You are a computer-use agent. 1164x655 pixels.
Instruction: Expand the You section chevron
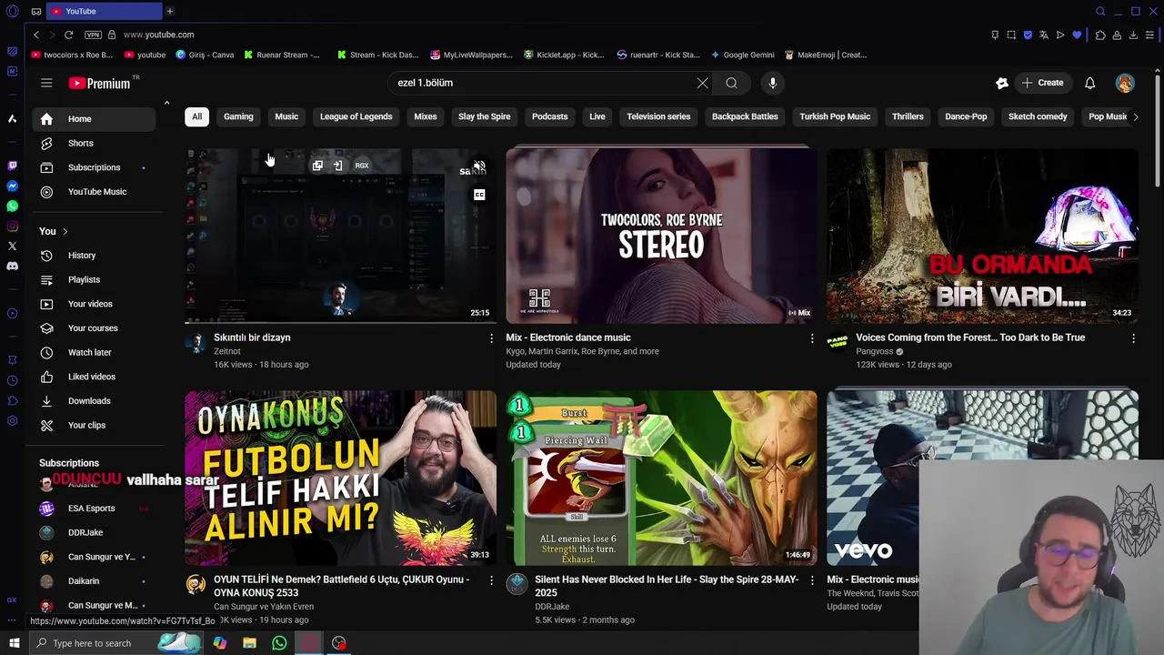65,232
